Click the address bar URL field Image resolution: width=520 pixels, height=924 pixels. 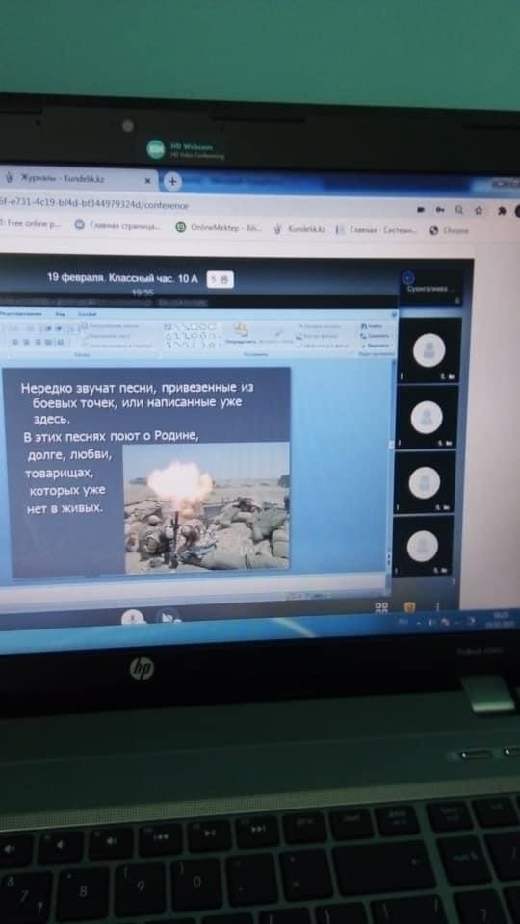click(200, 205)
